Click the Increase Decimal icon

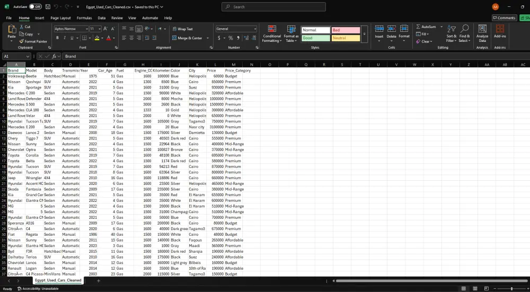click(x=246, y=38)
